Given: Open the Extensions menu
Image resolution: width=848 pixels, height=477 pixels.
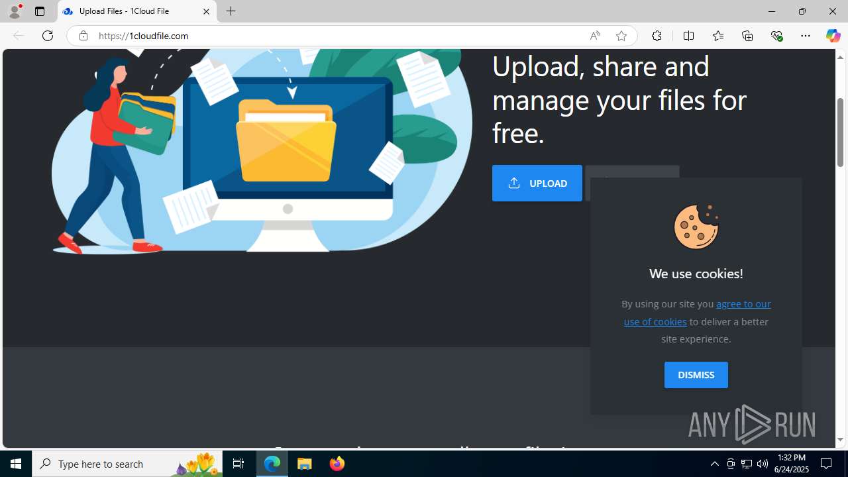Looking at the screenshot, I should click(657, 36).
